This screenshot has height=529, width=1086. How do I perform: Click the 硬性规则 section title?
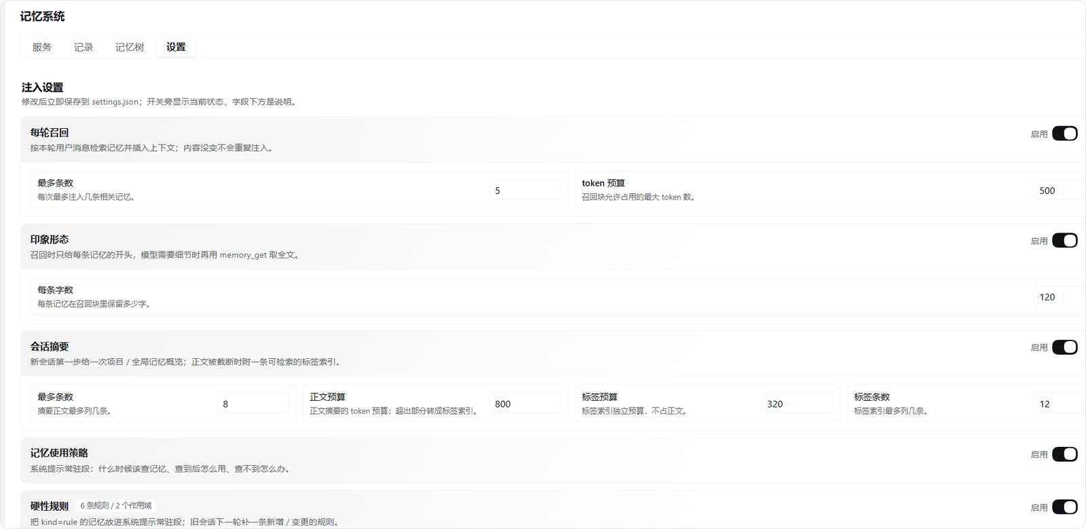50,506
